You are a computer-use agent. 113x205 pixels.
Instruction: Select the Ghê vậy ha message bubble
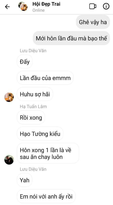click(x=93, y=22)
